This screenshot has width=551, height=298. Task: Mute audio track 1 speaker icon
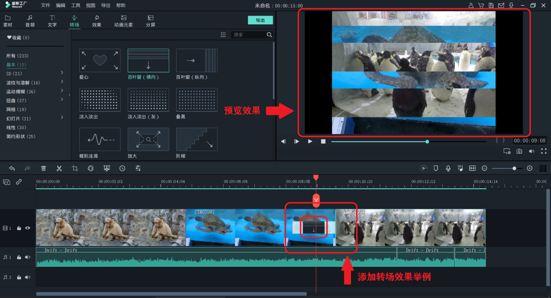pyautogui.click(x=28, y=257)
